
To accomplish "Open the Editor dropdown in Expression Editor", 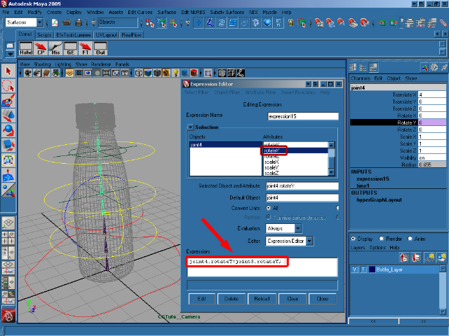I will (289, 241).
